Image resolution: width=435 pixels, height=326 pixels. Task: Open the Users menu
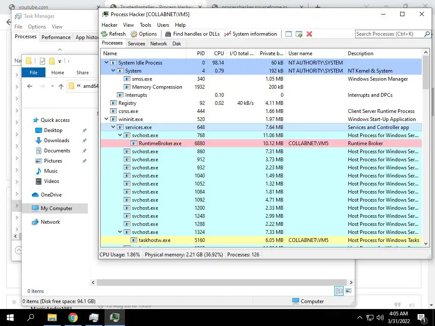[x=163, y=25]
